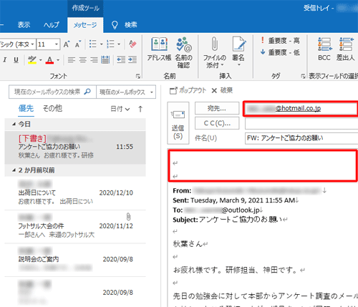The image size is (358, 307).
Task: Collapse the 今日 group
Action: point(14,124)
